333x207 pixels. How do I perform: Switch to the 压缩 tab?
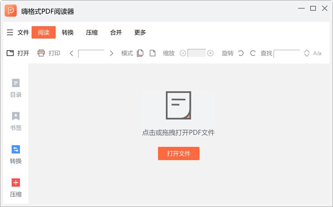click(x=92, y=32)
